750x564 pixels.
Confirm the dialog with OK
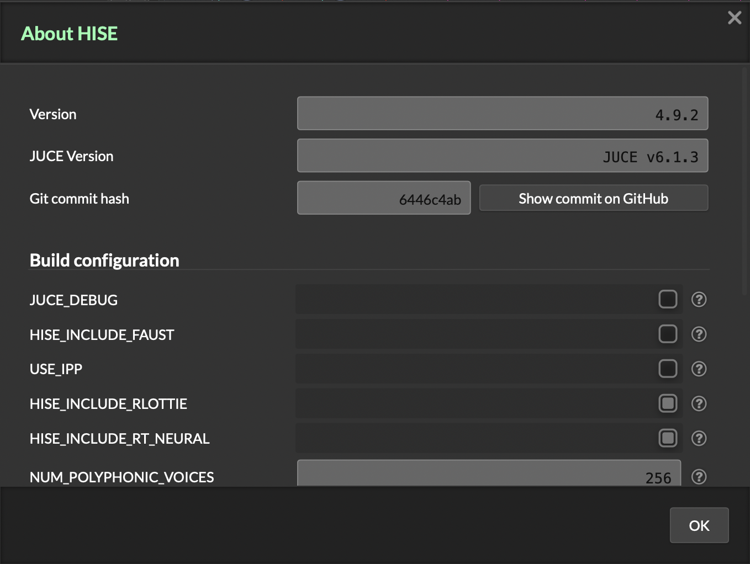(x=699, y=525)
